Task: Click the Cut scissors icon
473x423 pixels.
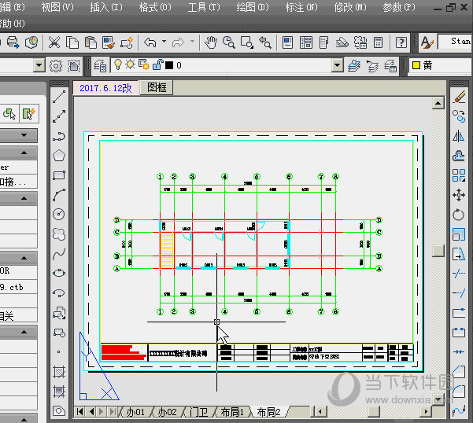Action: [54, 42]
